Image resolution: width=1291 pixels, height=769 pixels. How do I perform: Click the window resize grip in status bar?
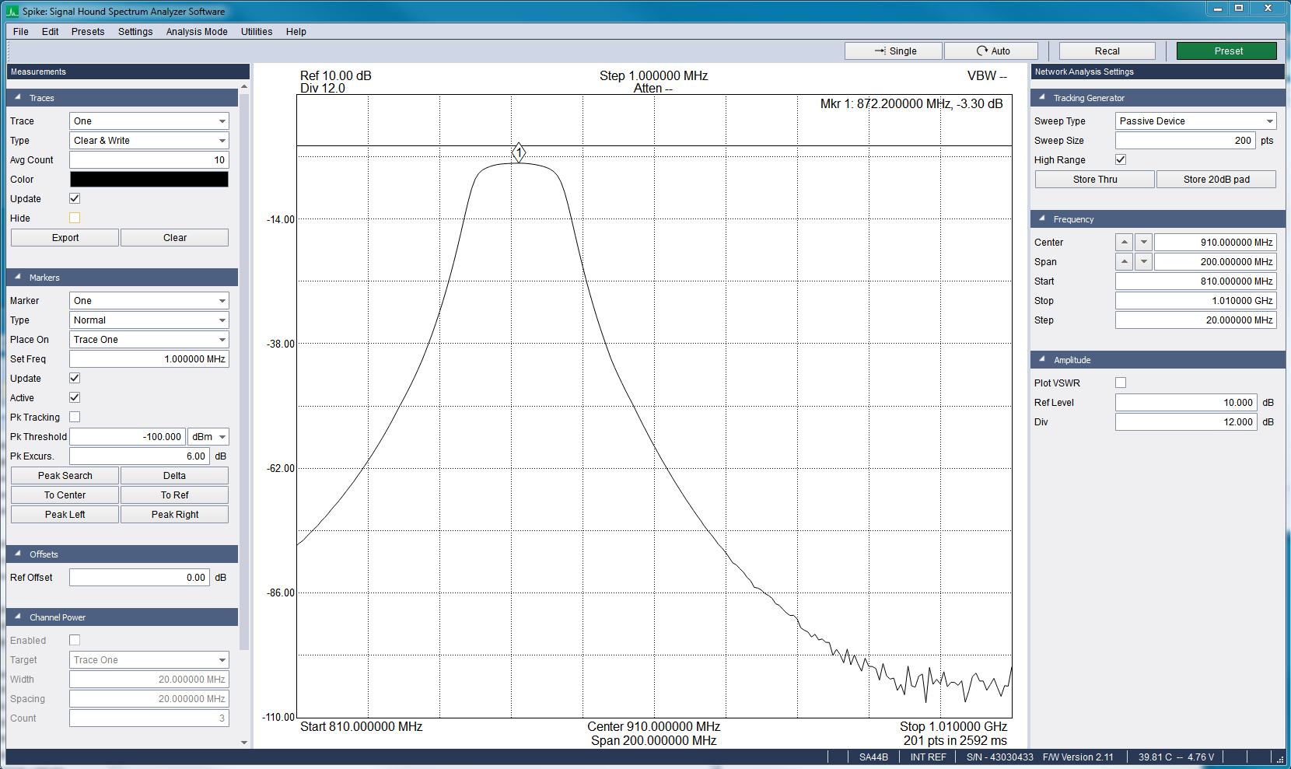coord(1279,758)
